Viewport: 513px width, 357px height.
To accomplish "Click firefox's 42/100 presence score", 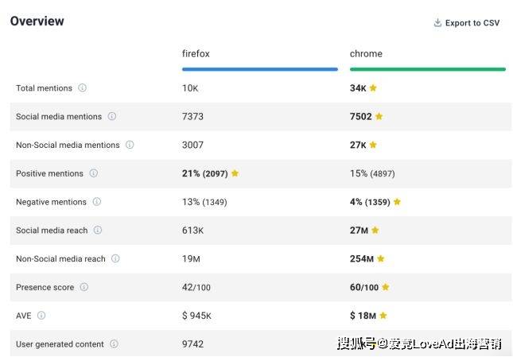I will coord(196,287).
